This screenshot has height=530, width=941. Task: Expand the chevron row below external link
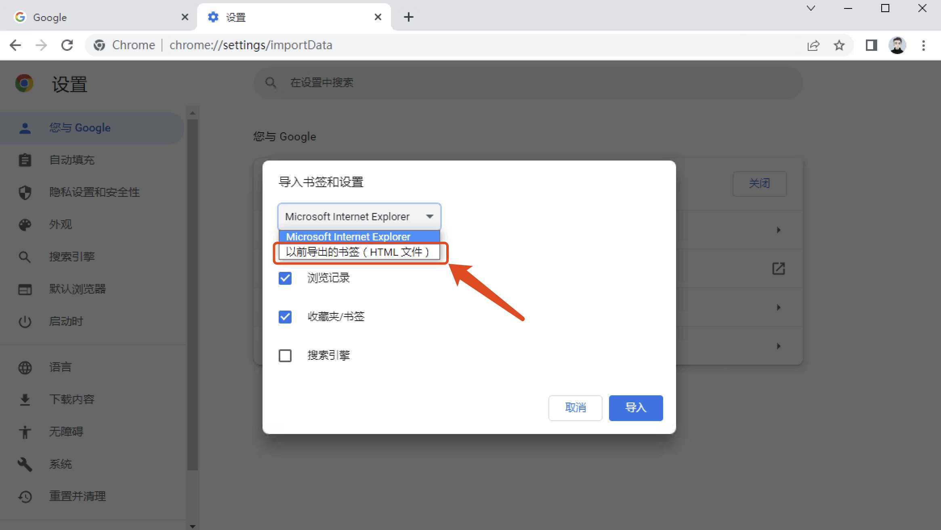pyautogui.click(x=778, y=307)
